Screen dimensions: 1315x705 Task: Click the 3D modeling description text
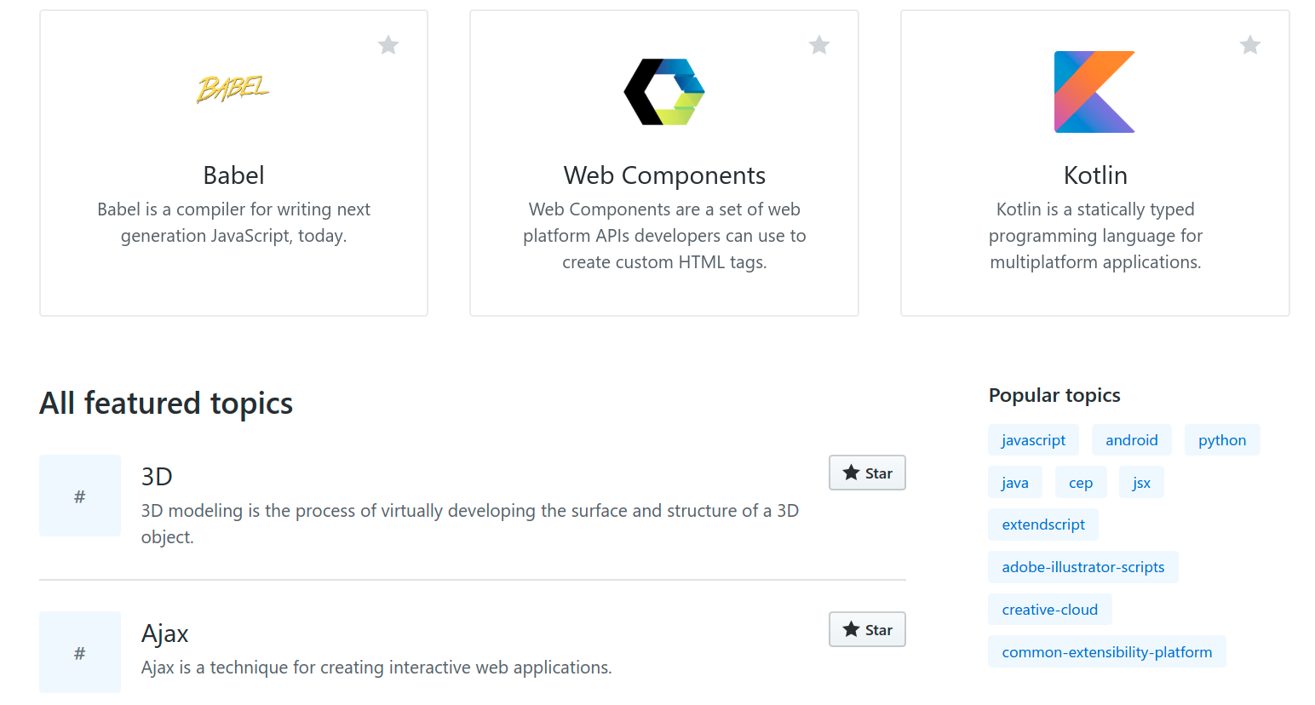470,524
